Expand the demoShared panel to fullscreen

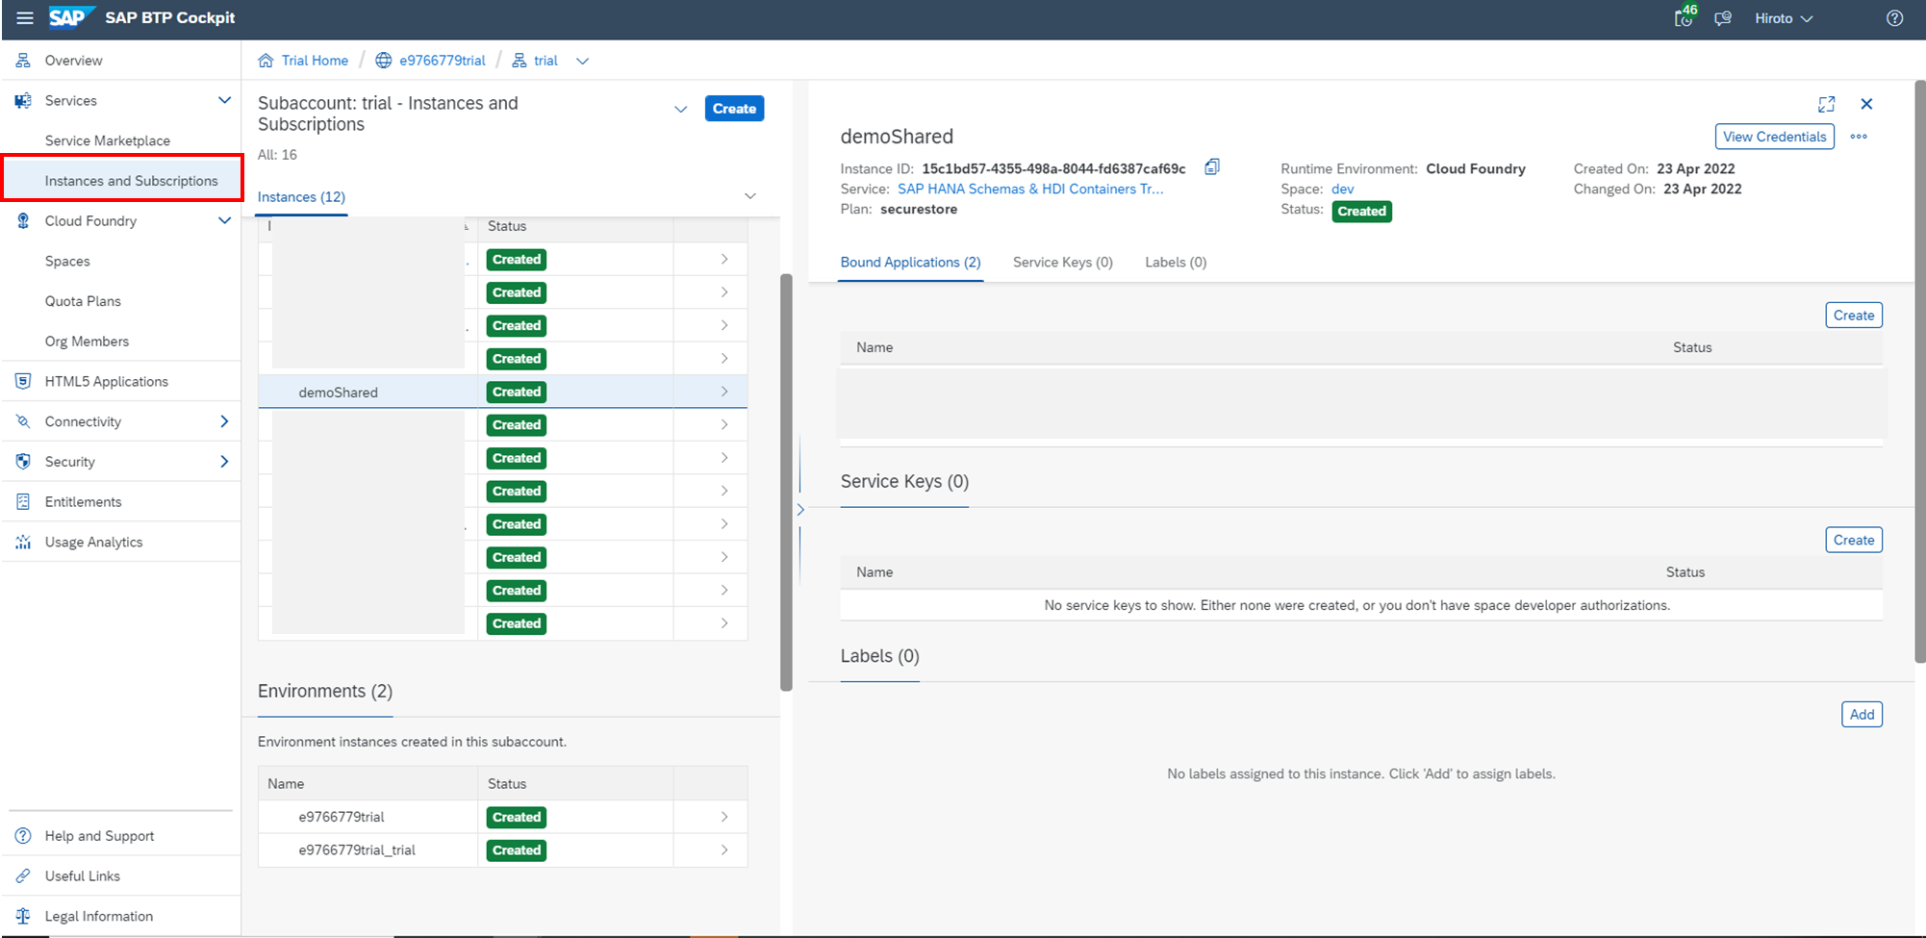pos(1826,104)
